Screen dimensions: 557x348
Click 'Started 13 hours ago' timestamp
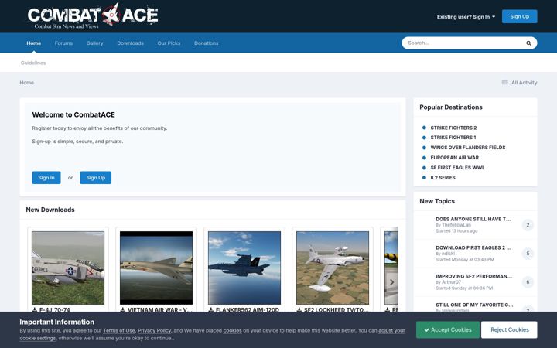click(x=456, y=231)
